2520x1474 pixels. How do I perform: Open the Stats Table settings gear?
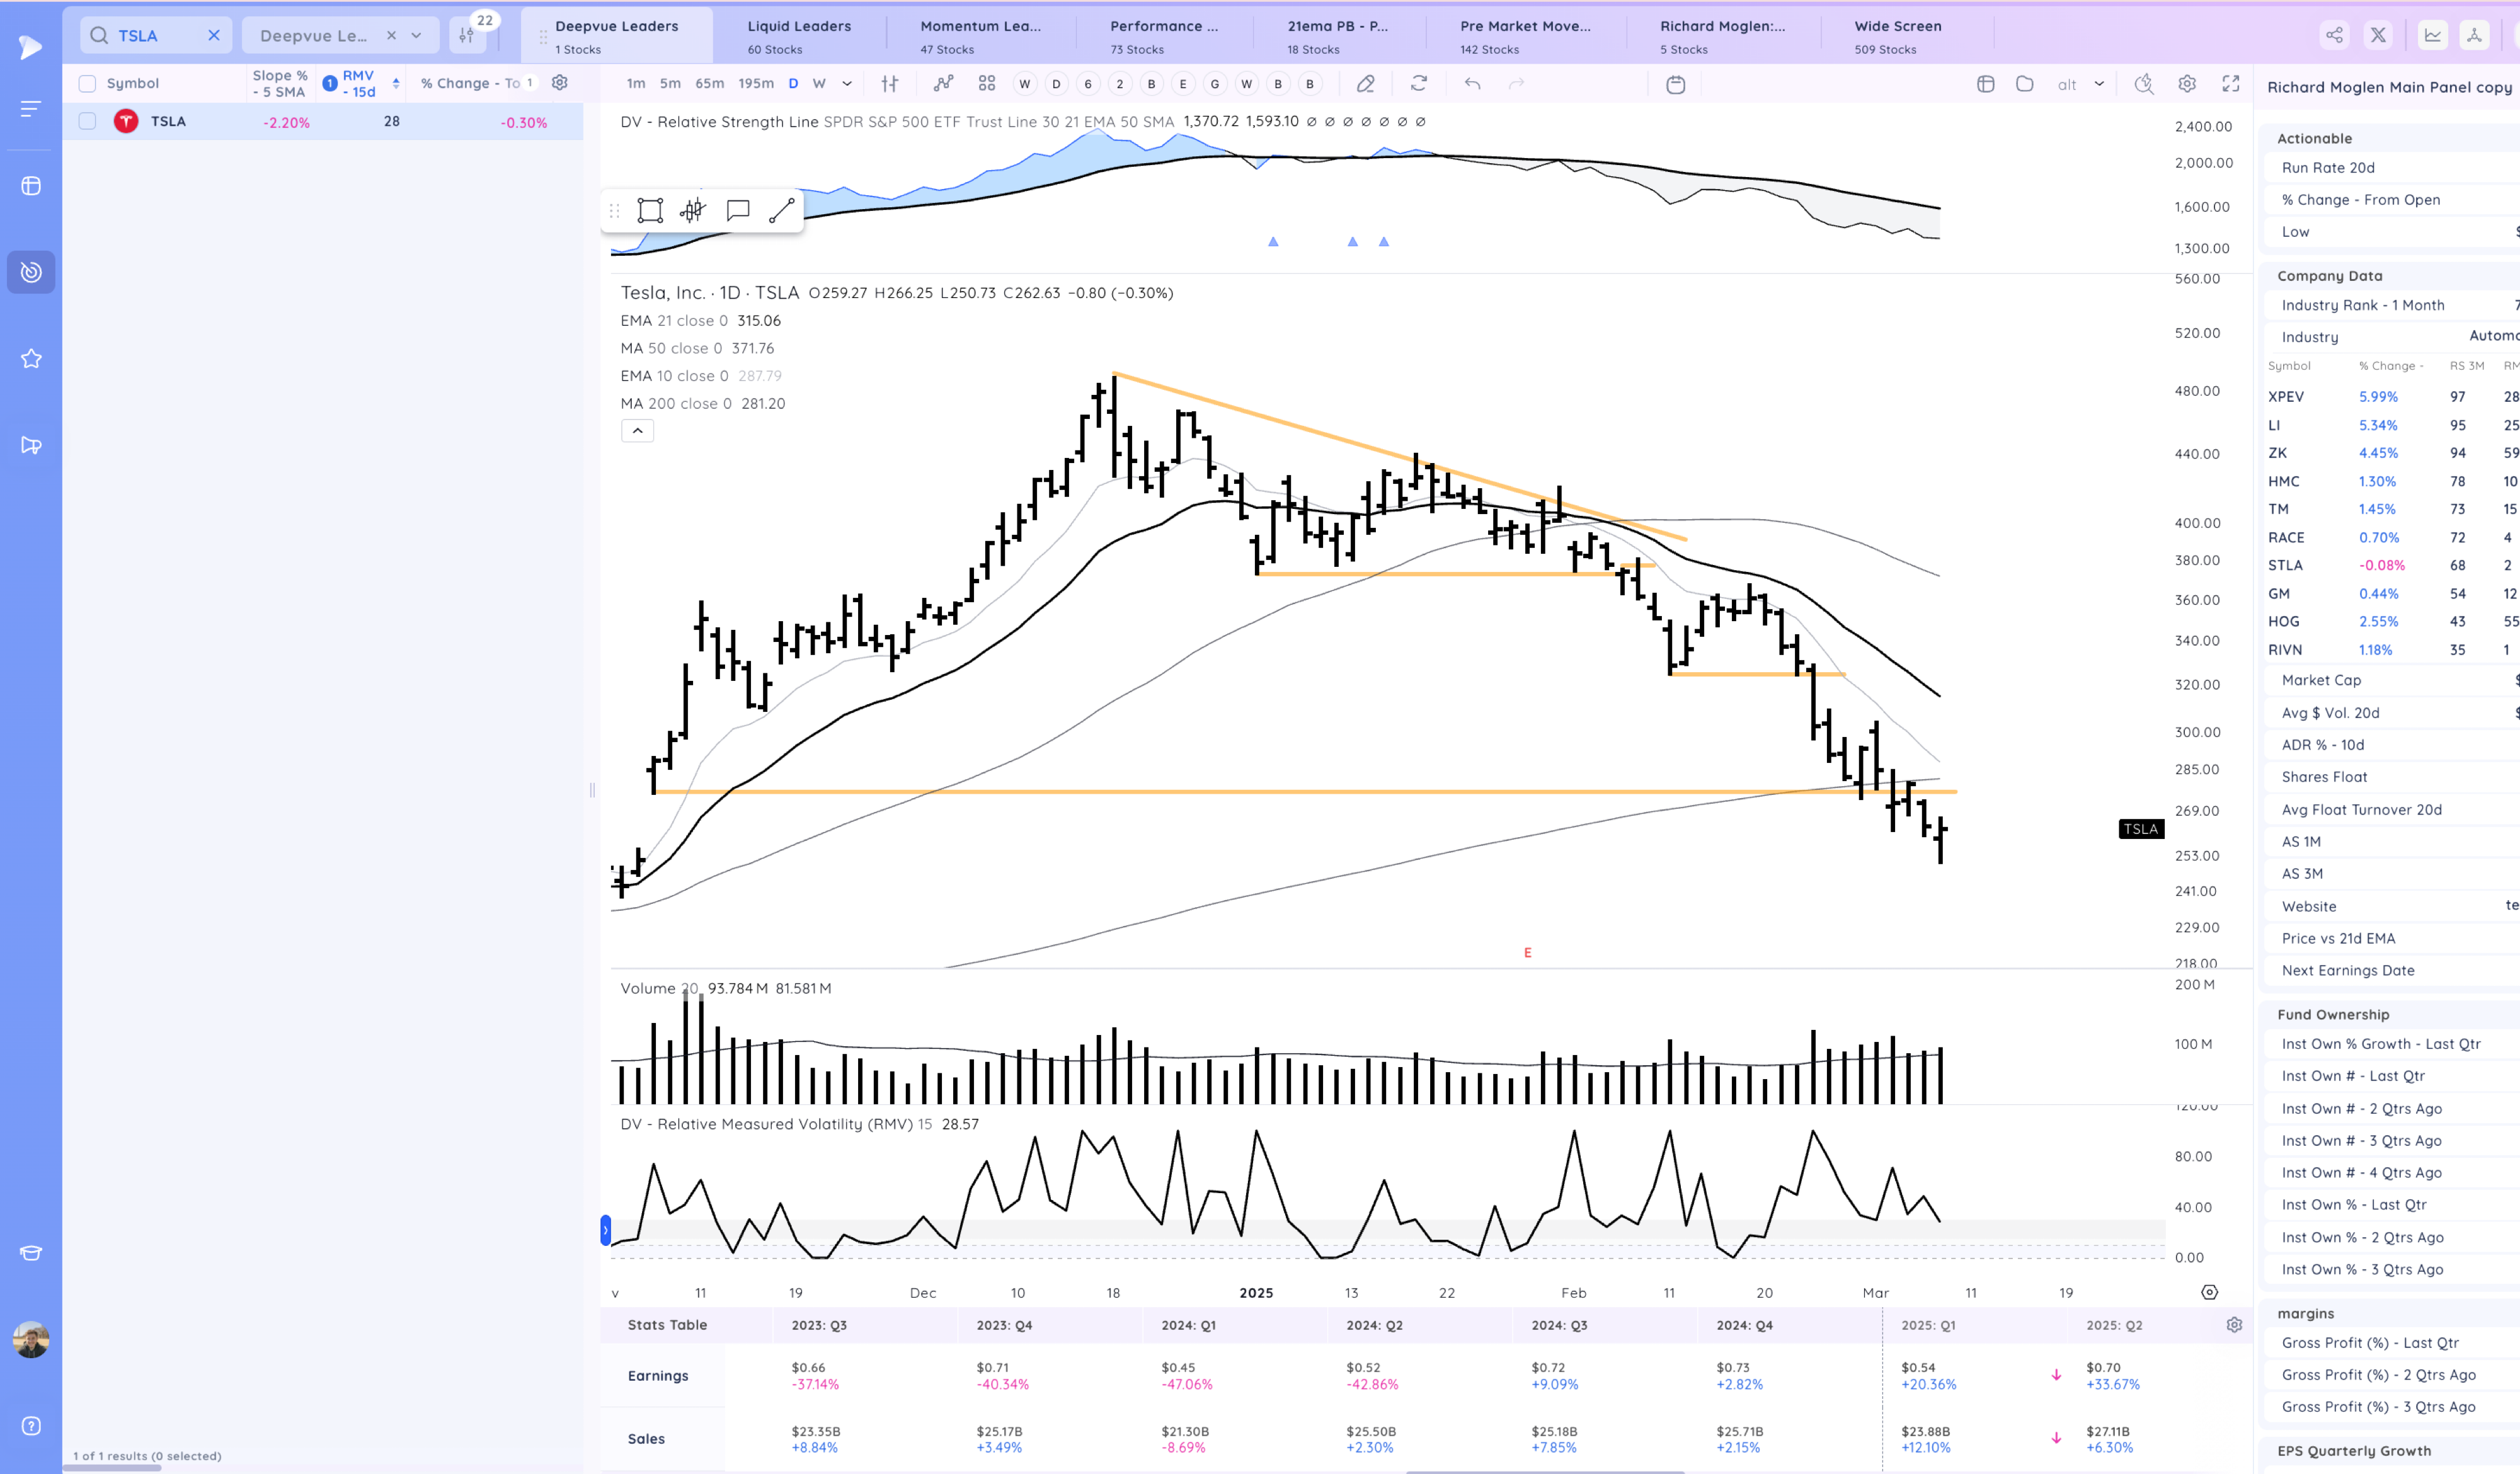pyautogui.click(x=2234, y=1325)
